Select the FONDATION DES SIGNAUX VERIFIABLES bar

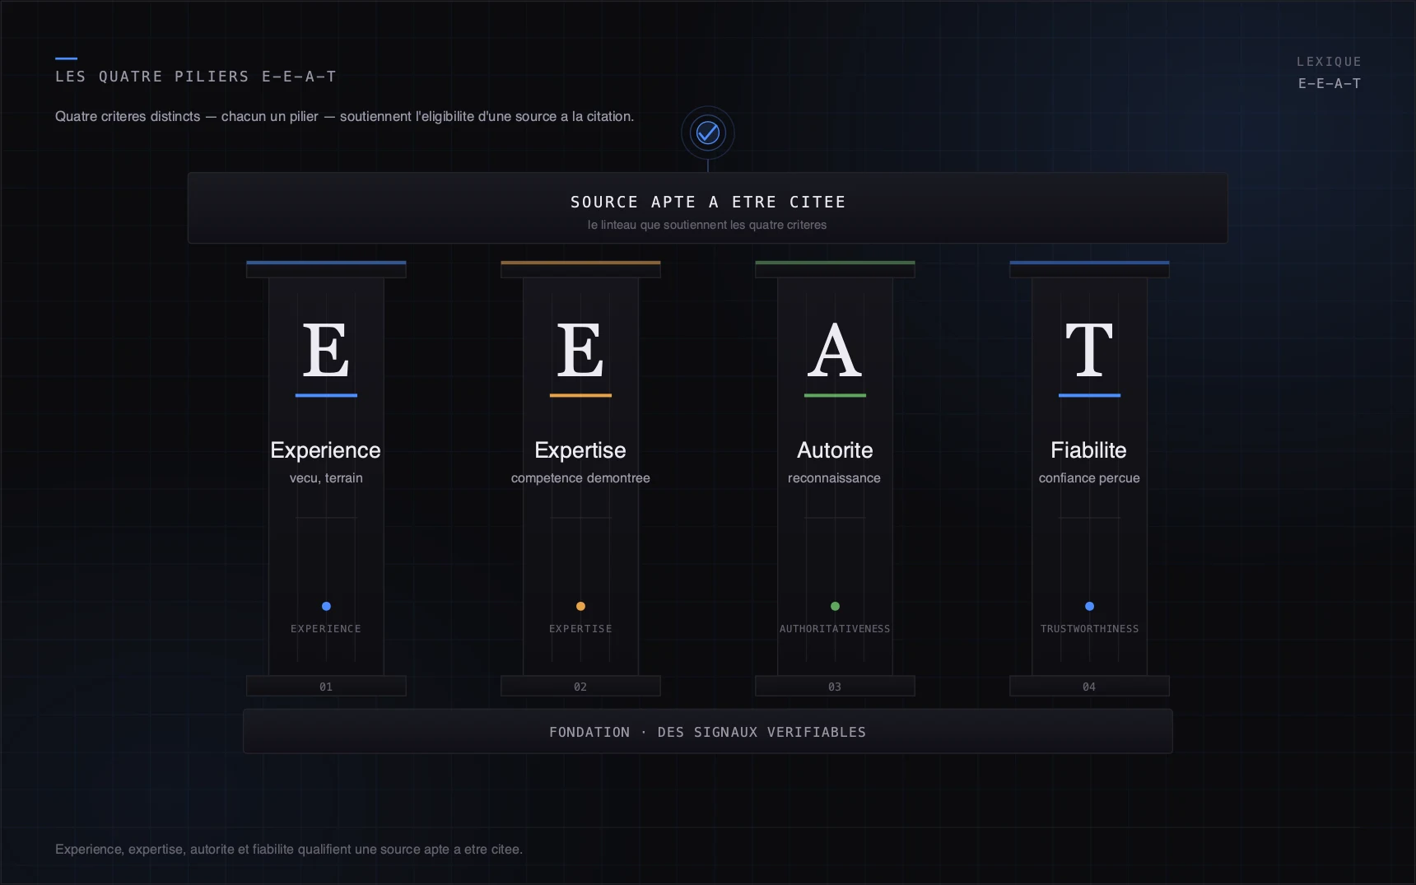pos(708,731)
